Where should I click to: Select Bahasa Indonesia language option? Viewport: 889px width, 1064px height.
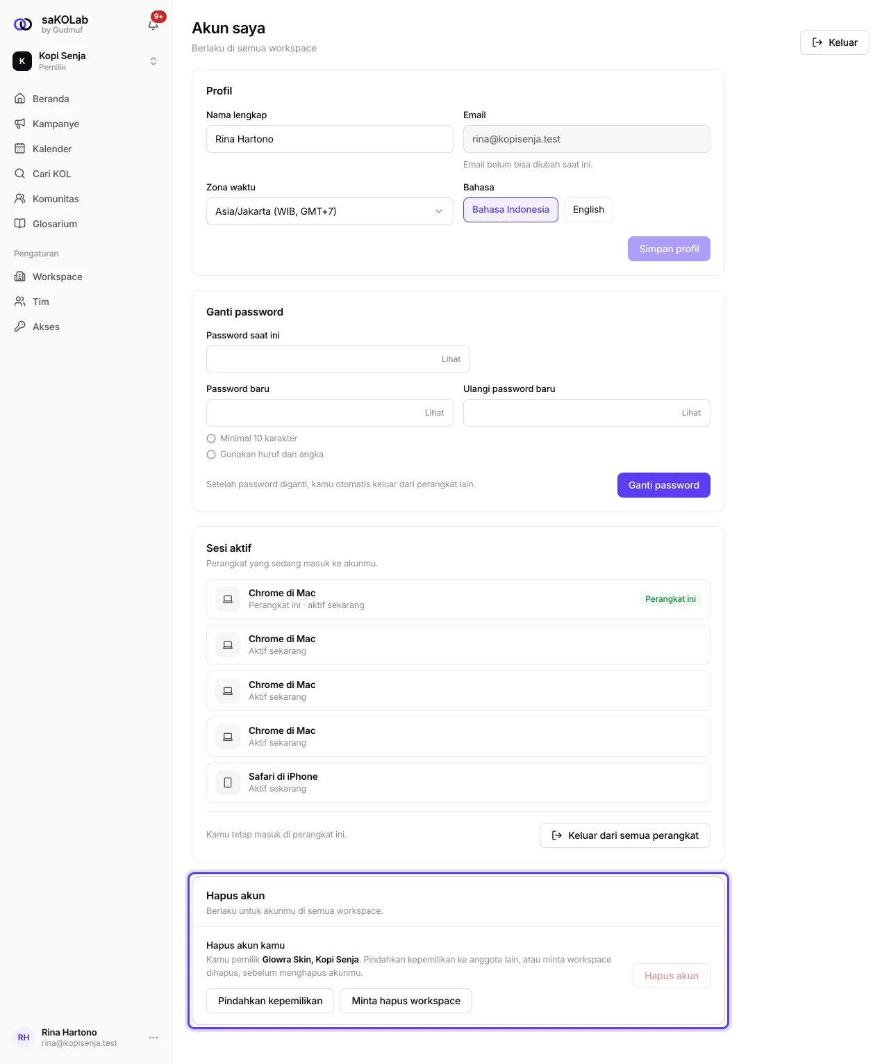pos(510,210)
